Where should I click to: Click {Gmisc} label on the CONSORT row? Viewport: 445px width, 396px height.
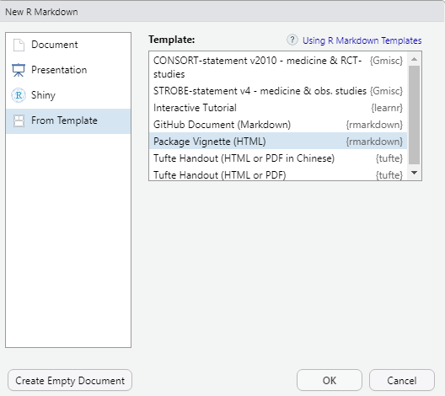point(386,61)
